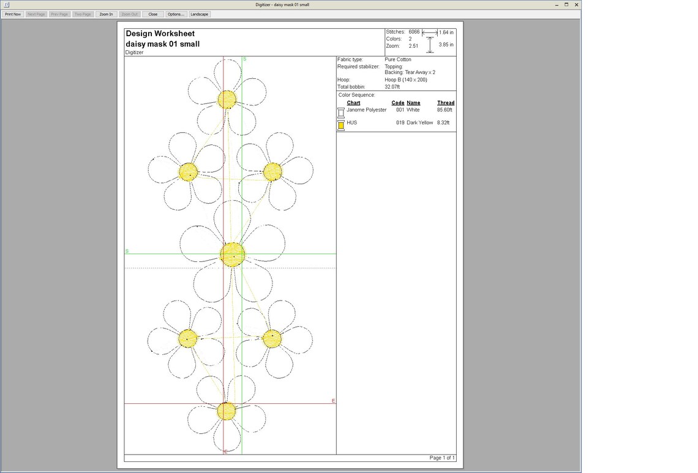Click the Thread column header
Viewport: 698px width, 473px height.
coord(446,103)
